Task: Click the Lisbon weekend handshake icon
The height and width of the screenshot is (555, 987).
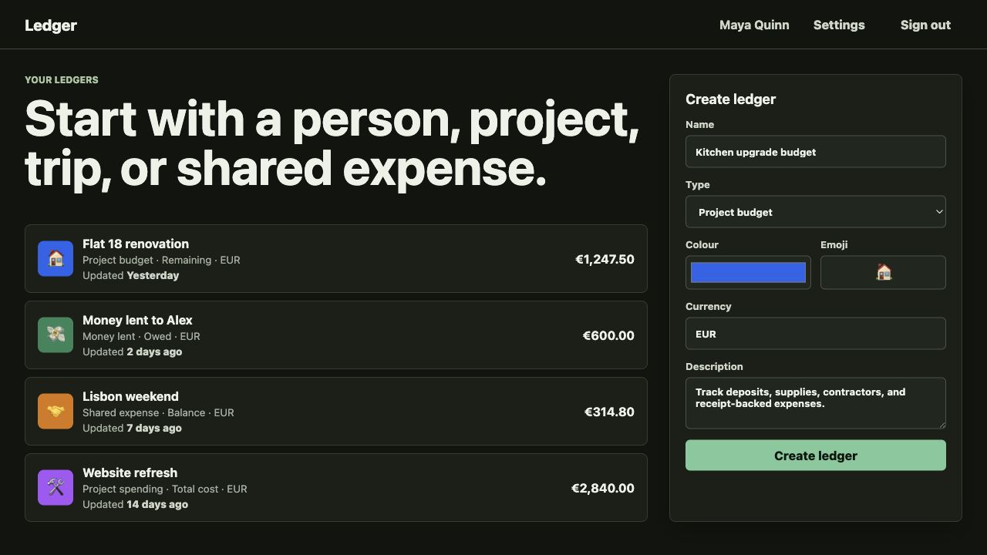Action: click(x=56, y=411)
